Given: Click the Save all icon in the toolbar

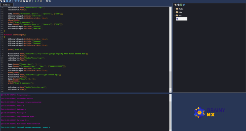Looking at the screenshot, I should click(10, 1).
